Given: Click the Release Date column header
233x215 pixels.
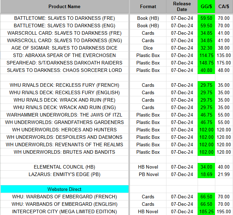Looking at the screenshot, I should pyautogui.click(x=182, y=6).
